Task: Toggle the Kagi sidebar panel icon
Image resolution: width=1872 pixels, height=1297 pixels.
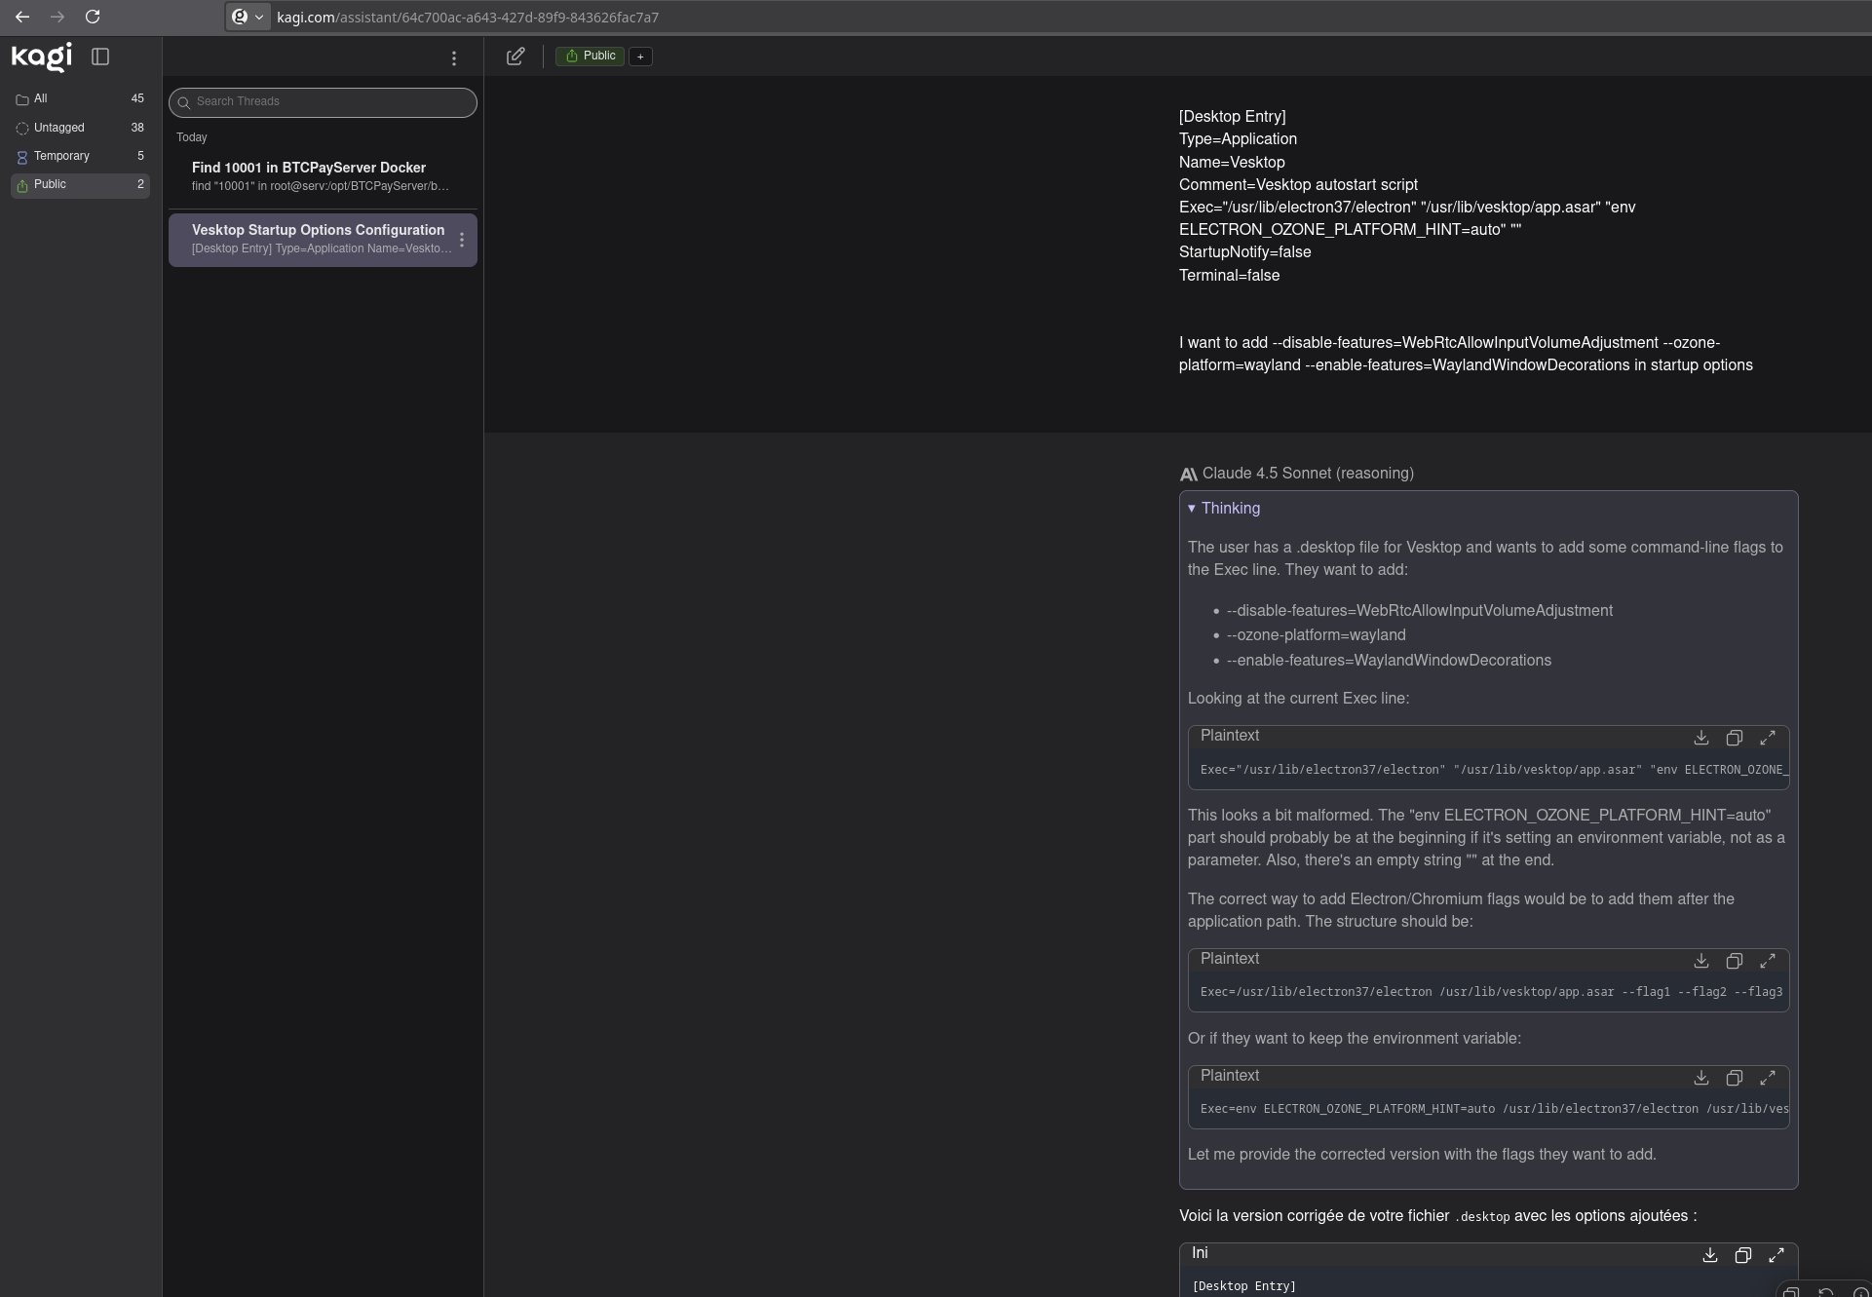Action: (100, 57)
